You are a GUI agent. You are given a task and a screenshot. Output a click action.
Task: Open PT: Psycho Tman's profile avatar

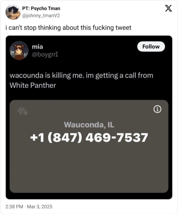pyautogui.click(x=13, y=12)
